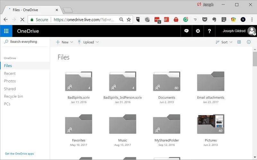
Task: Open the Documents folder
Action: click(167, 81)
